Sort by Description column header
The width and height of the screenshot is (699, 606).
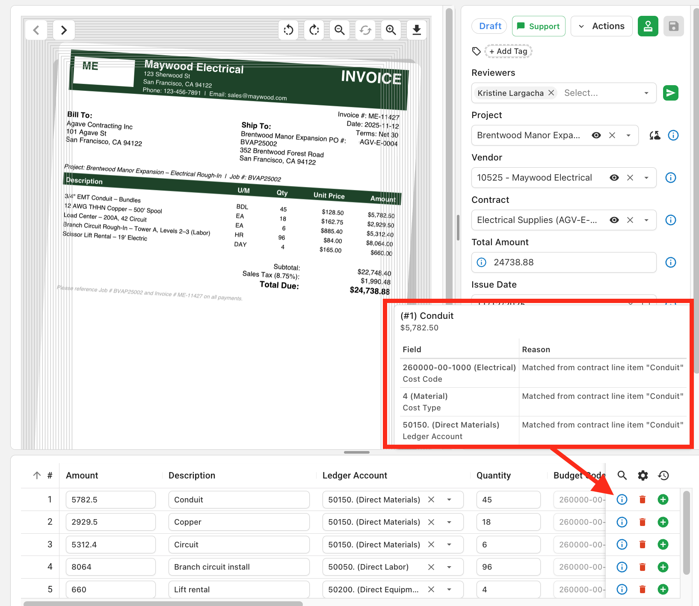(x=192, y=475)
